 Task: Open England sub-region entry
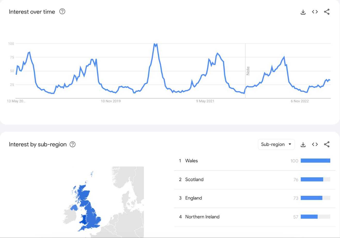click(254, 198)
